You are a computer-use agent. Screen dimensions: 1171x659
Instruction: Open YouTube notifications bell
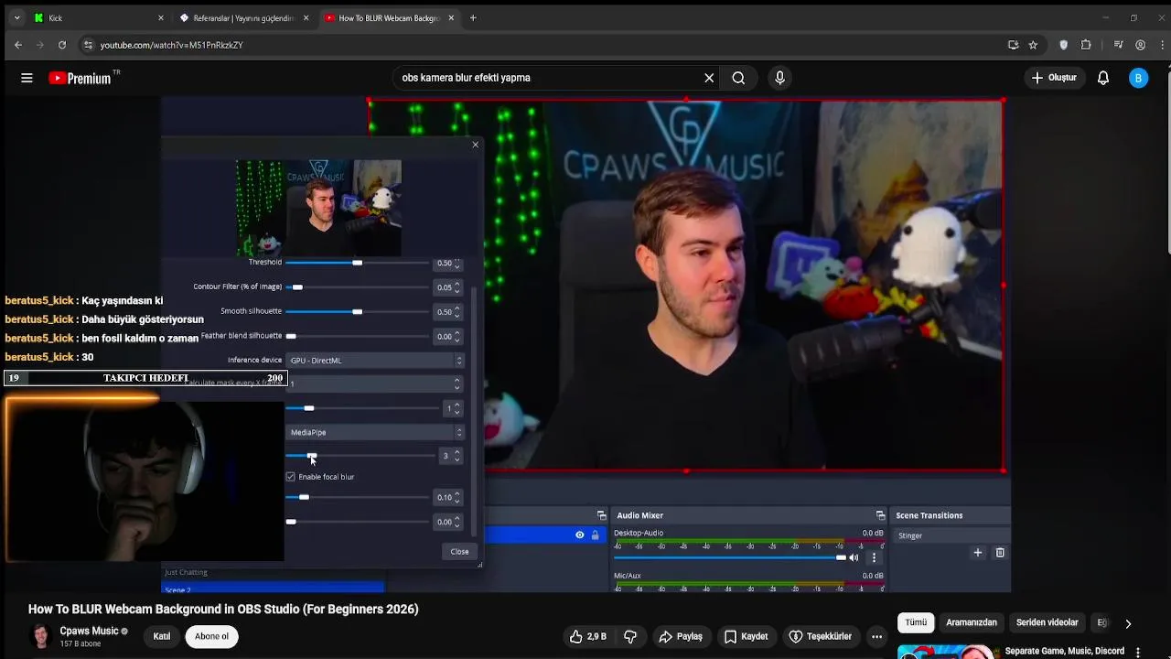point(1103,78)
